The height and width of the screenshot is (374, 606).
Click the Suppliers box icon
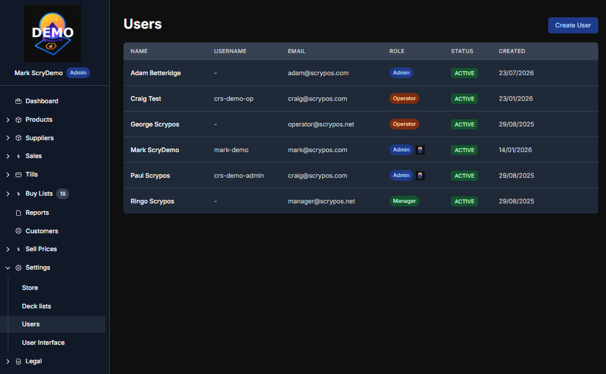pos(18,138)
